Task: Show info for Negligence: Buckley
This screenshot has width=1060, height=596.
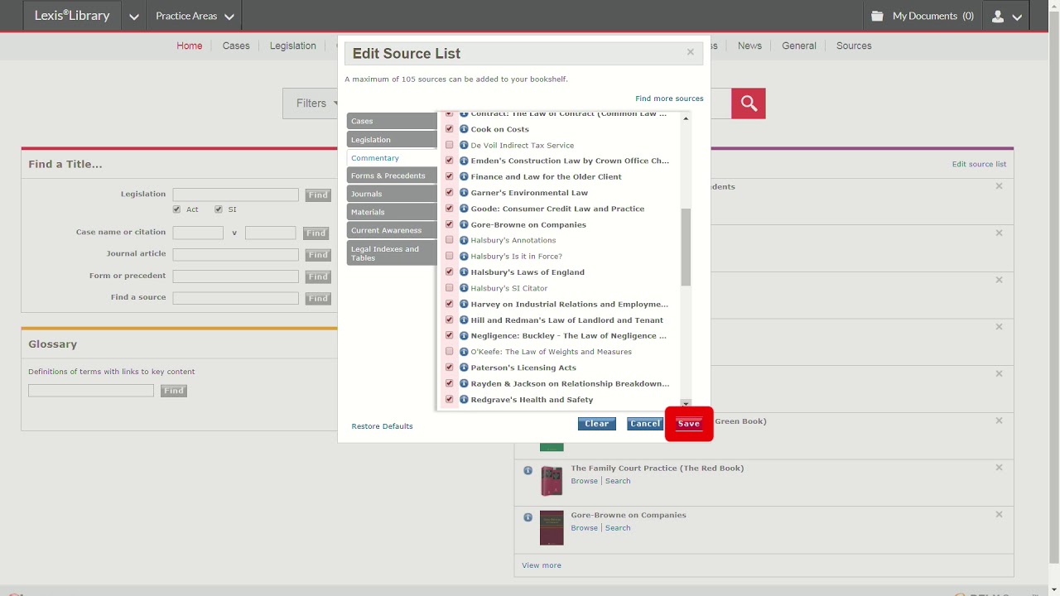Action: (x=464, y=335)
